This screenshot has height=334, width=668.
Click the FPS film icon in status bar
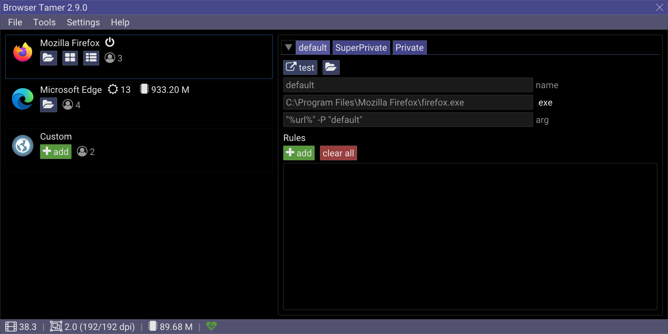tap(11, 327)
